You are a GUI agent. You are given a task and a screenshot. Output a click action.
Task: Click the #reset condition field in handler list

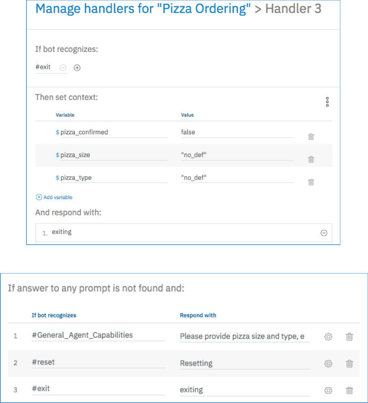[98, 362]
